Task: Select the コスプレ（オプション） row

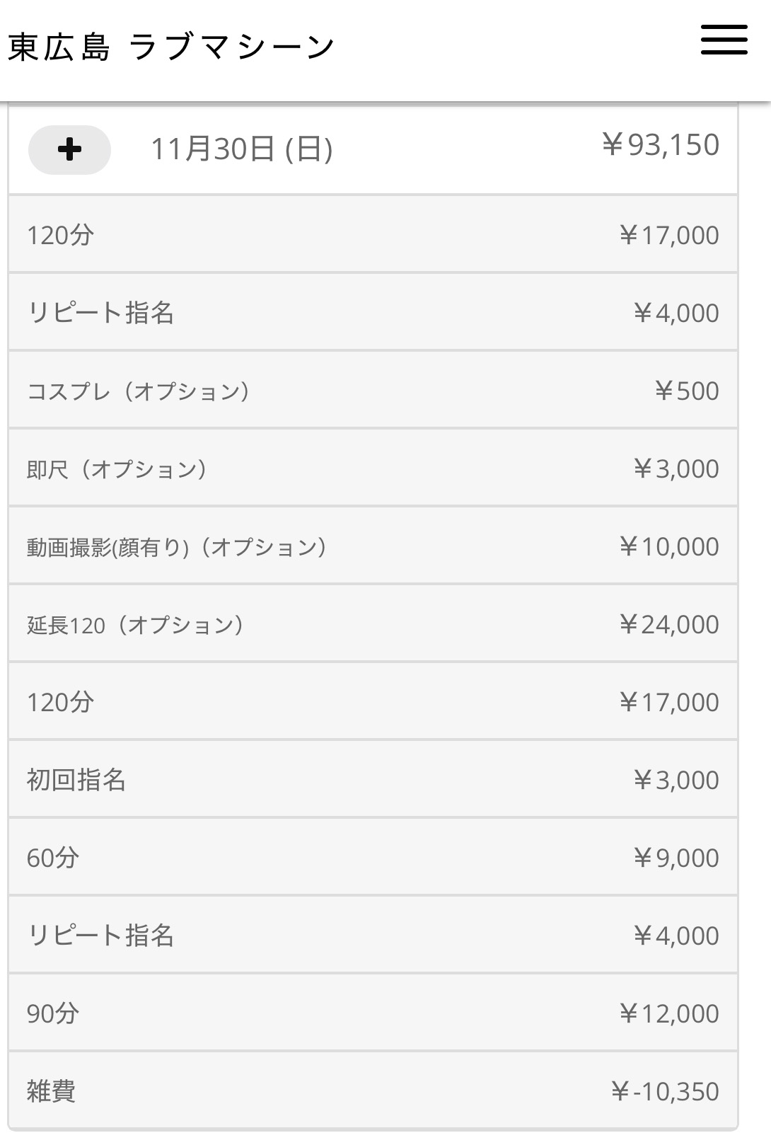Action: click(373, 391)
